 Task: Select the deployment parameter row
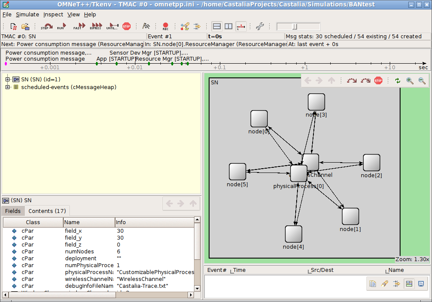click(x=98, y=258)
